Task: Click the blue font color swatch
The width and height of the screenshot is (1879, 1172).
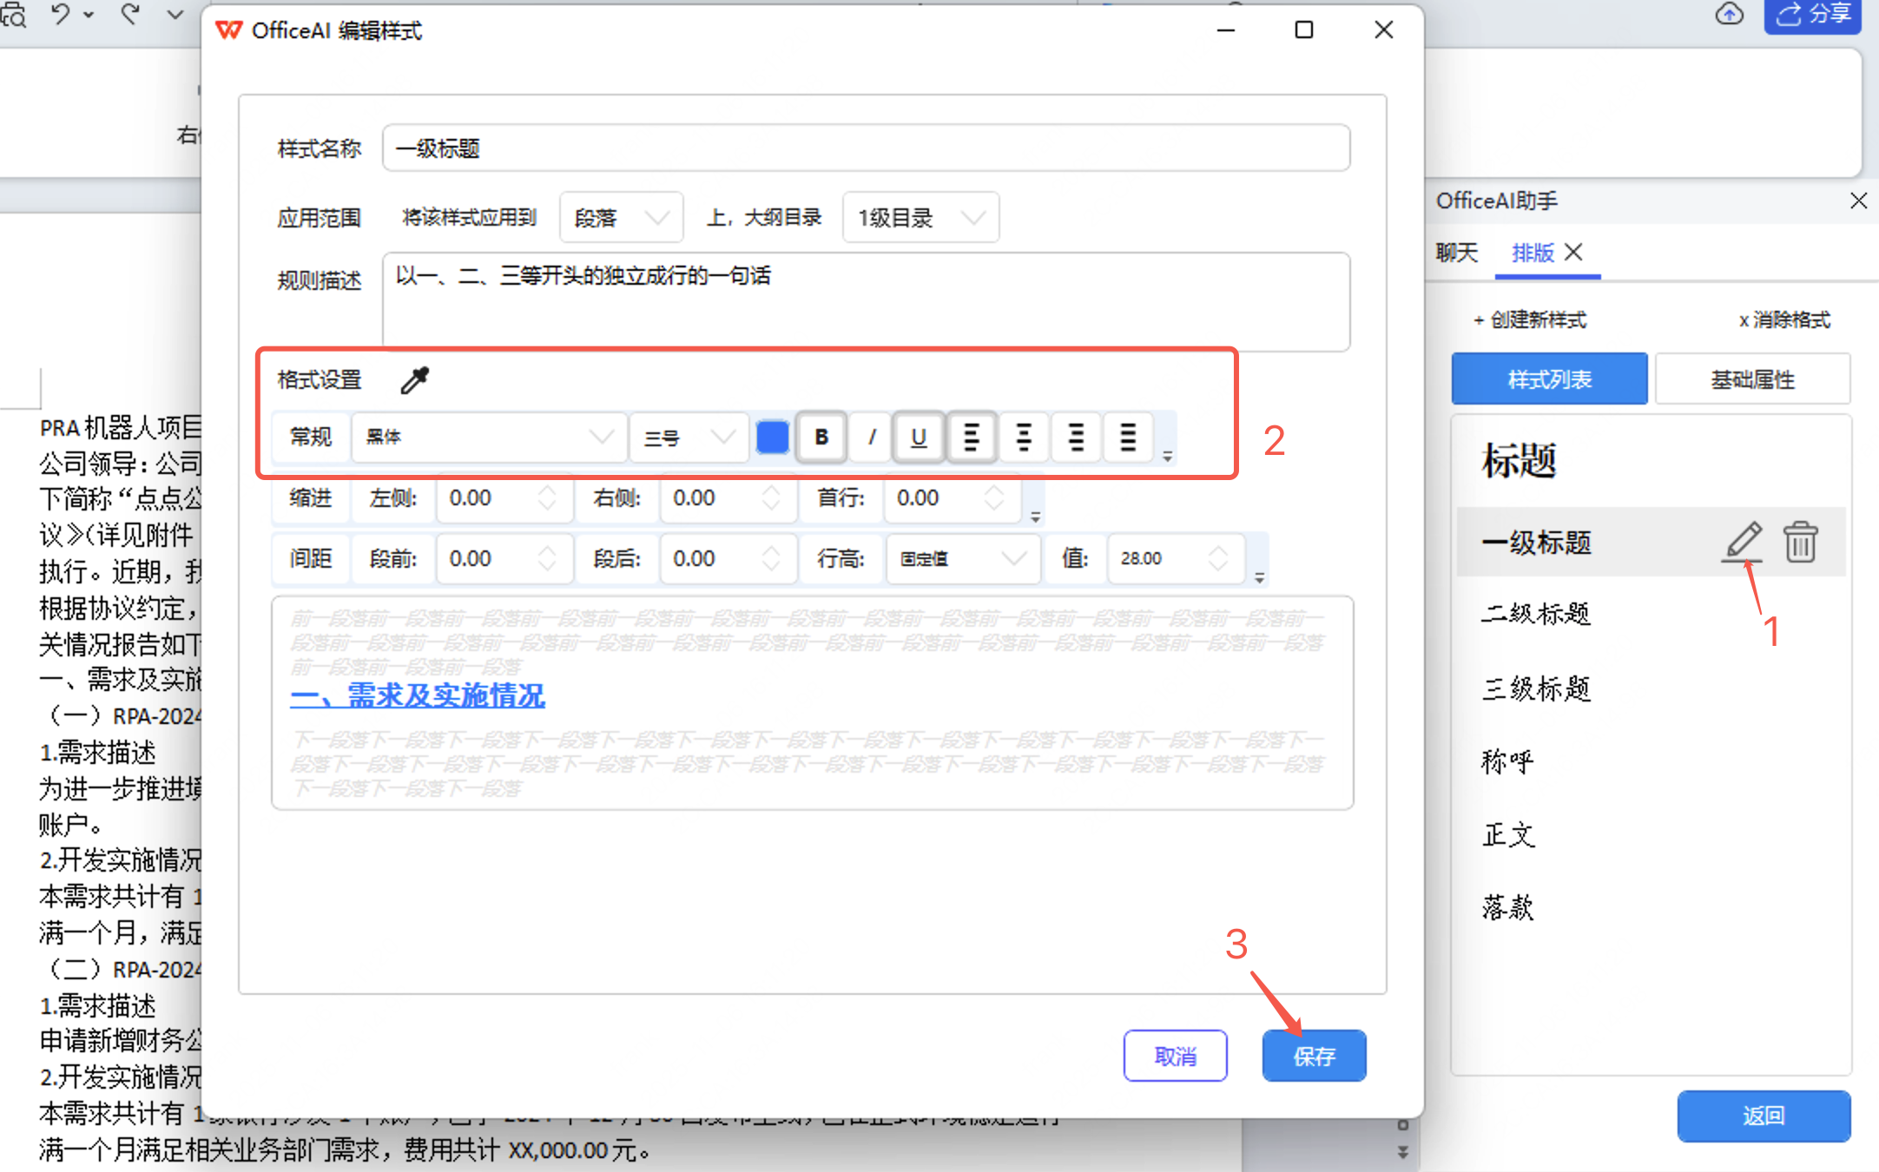Action: click(x=772, y=438)
